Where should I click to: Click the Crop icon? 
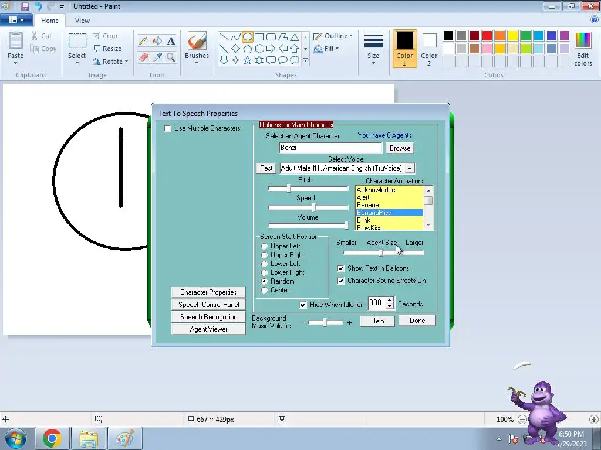97,36
